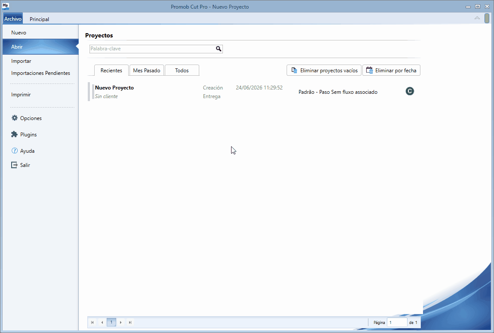Click the search magnifier icon
Screen dimensions: 494x333
218,49
